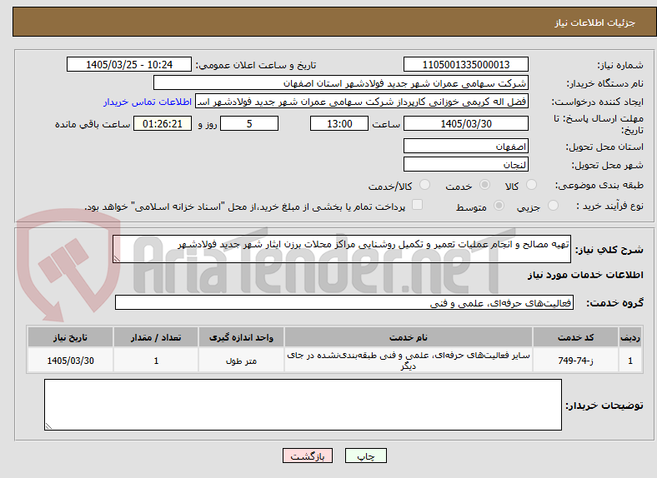The height and width of the screenshot is (478, 657).
Task: Click the delivery city field لنجان
Action: coord(466,165)
